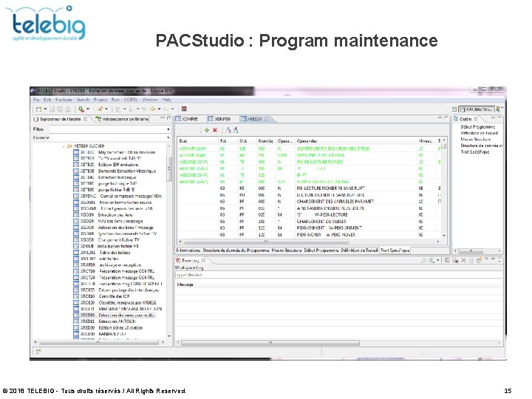
Task: Select Trait Spécifique in Outline view
Action: [x=475, y=152]
